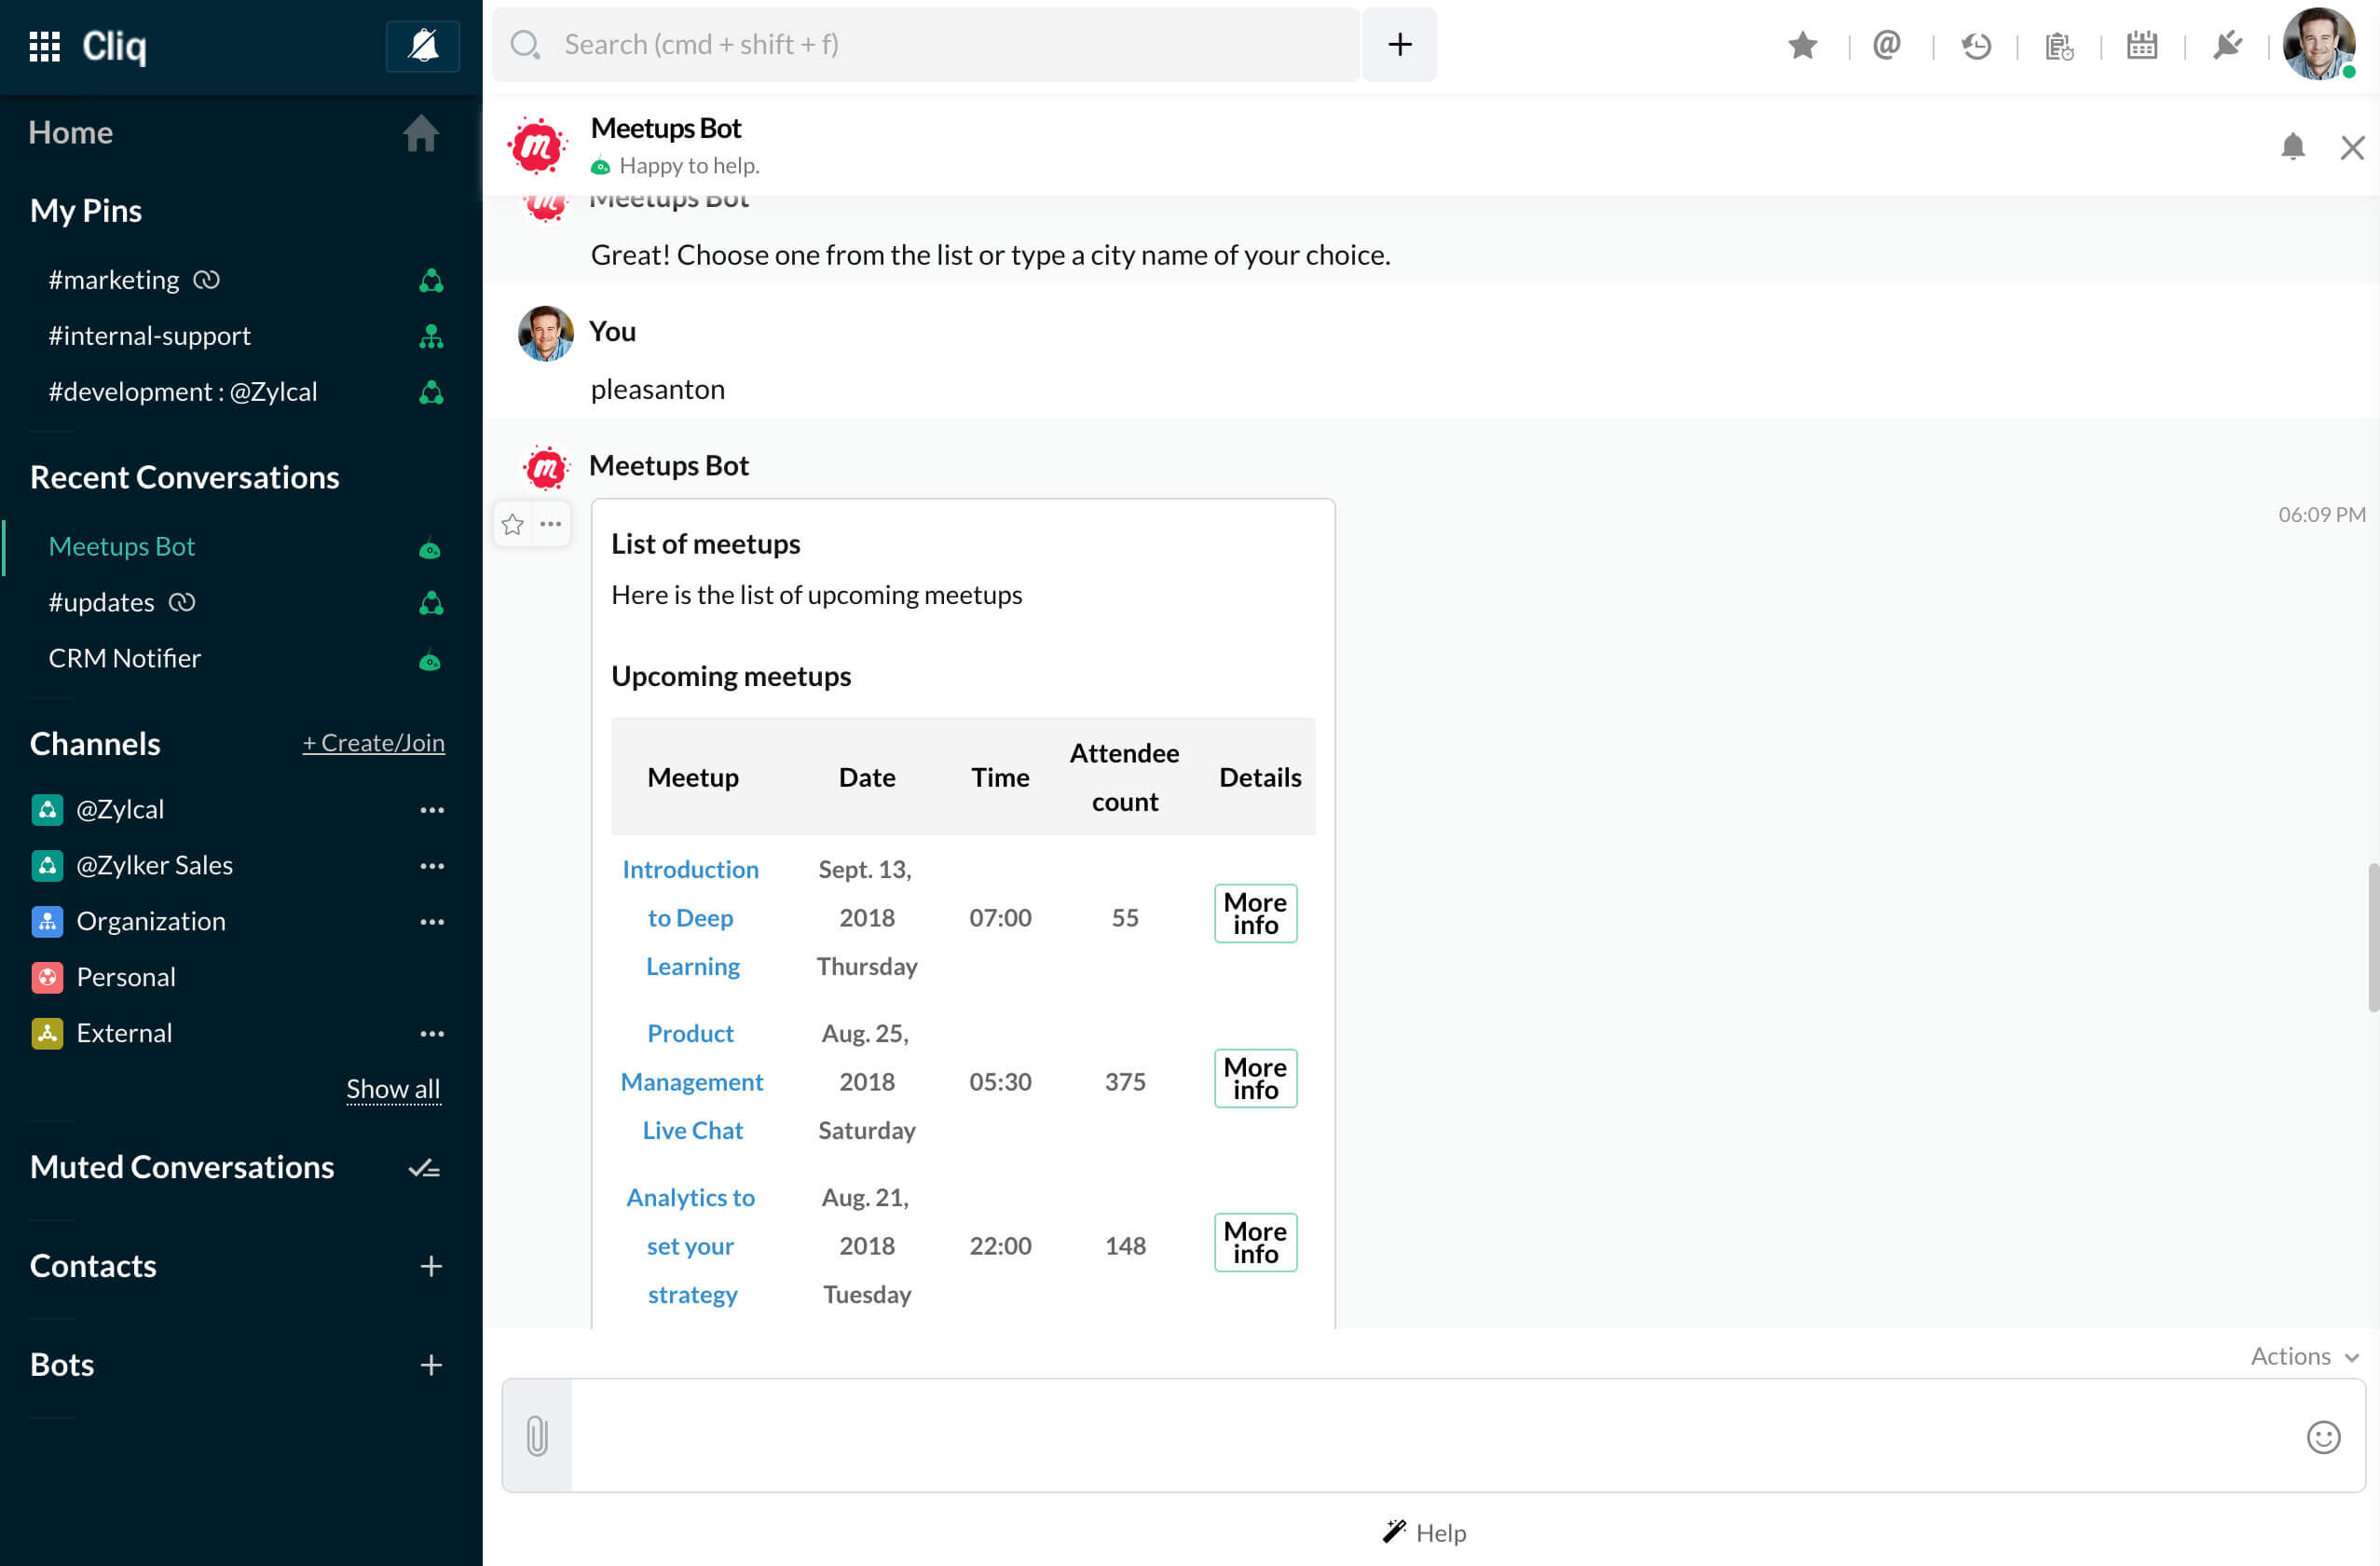Open options menu for Organization
The width and height of the screenshot is (2380, 1566).
(x=432, y=922)
